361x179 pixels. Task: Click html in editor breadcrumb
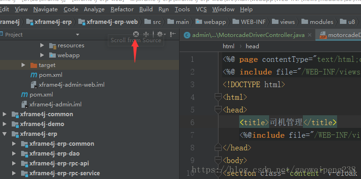point(228,46)
